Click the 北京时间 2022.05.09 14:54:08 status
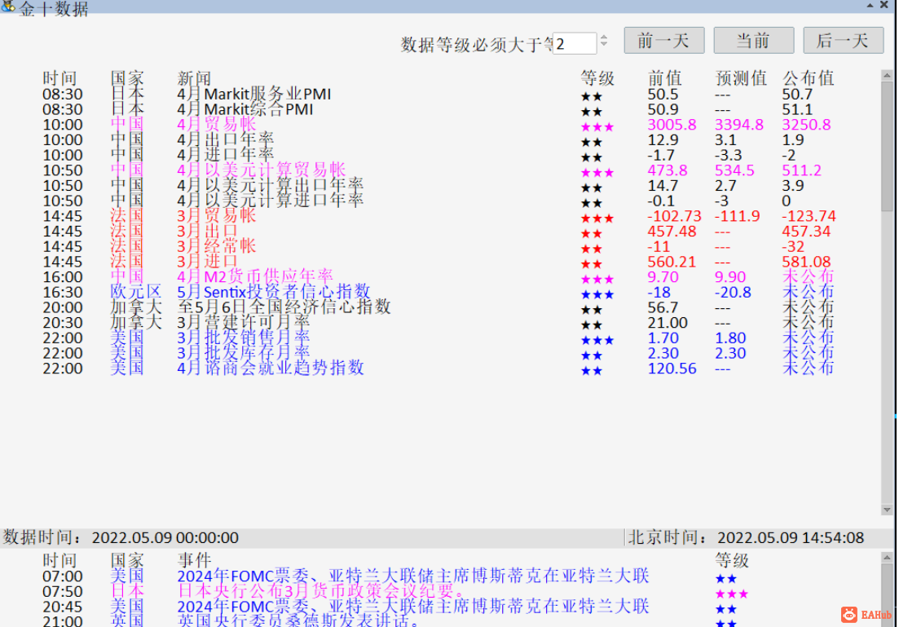Screen dimensions: 899x627 point(746,537)
